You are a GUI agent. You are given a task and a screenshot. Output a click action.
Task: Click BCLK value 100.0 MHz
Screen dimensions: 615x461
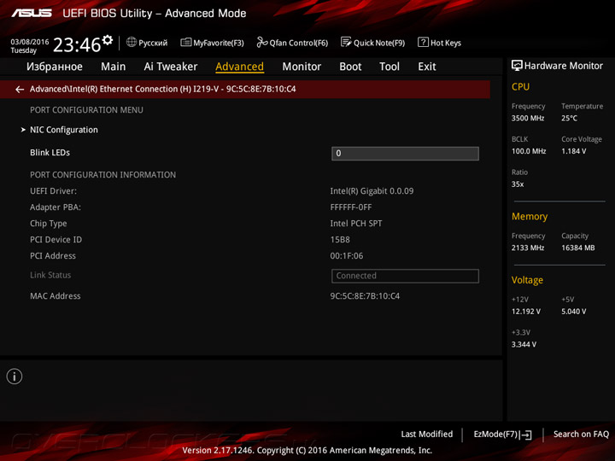[529, 151]
